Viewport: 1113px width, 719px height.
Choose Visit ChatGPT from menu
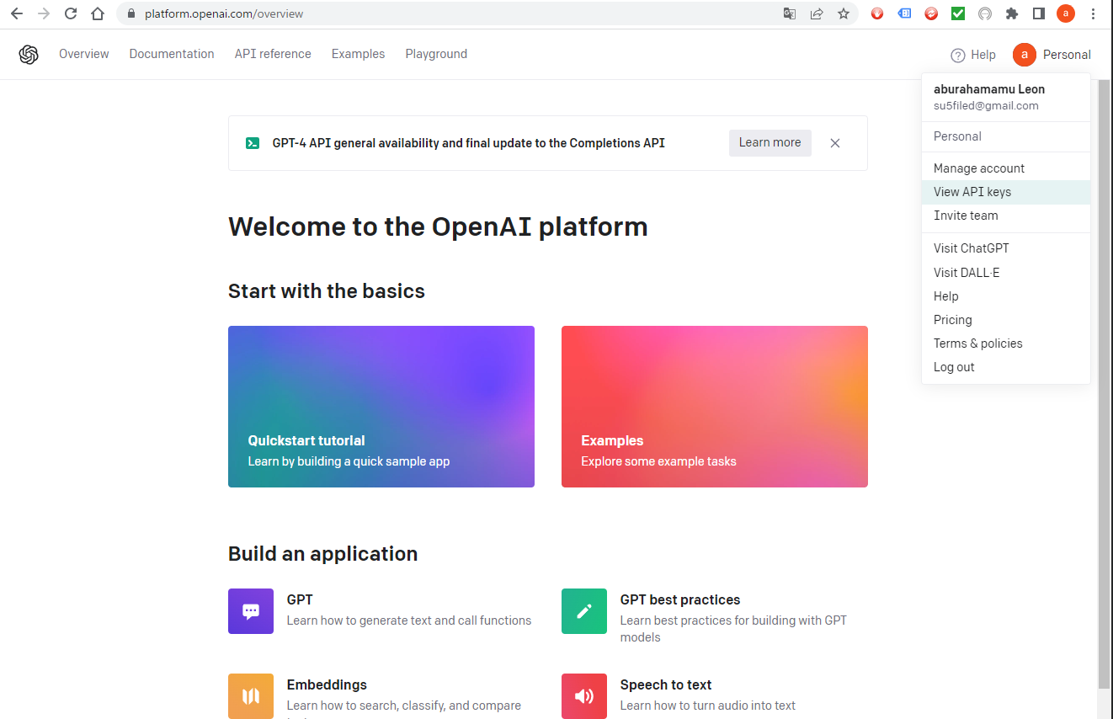tap(1006, 248)
